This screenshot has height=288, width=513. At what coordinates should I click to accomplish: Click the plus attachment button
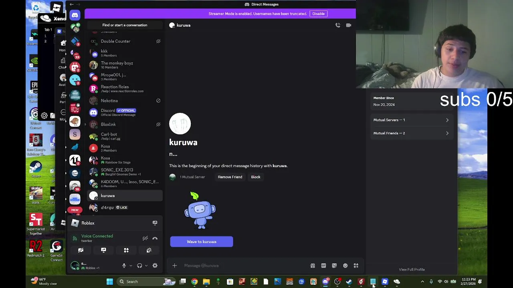(x=174, y=266)
